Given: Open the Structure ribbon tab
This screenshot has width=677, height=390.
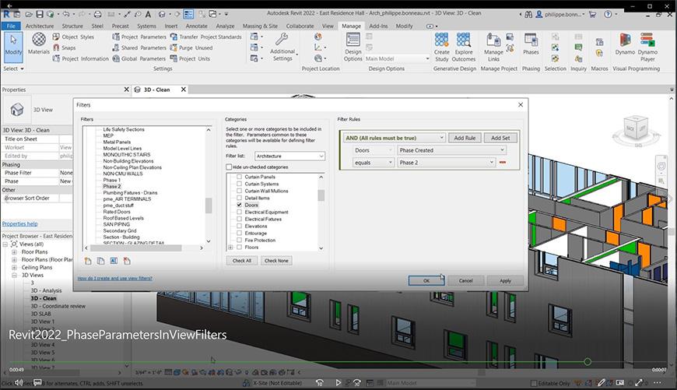Looking at the screenshot, I should coord(72,26).
